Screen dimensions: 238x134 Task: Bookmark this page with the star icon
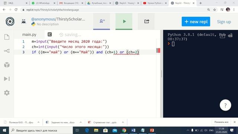[215, 10]
